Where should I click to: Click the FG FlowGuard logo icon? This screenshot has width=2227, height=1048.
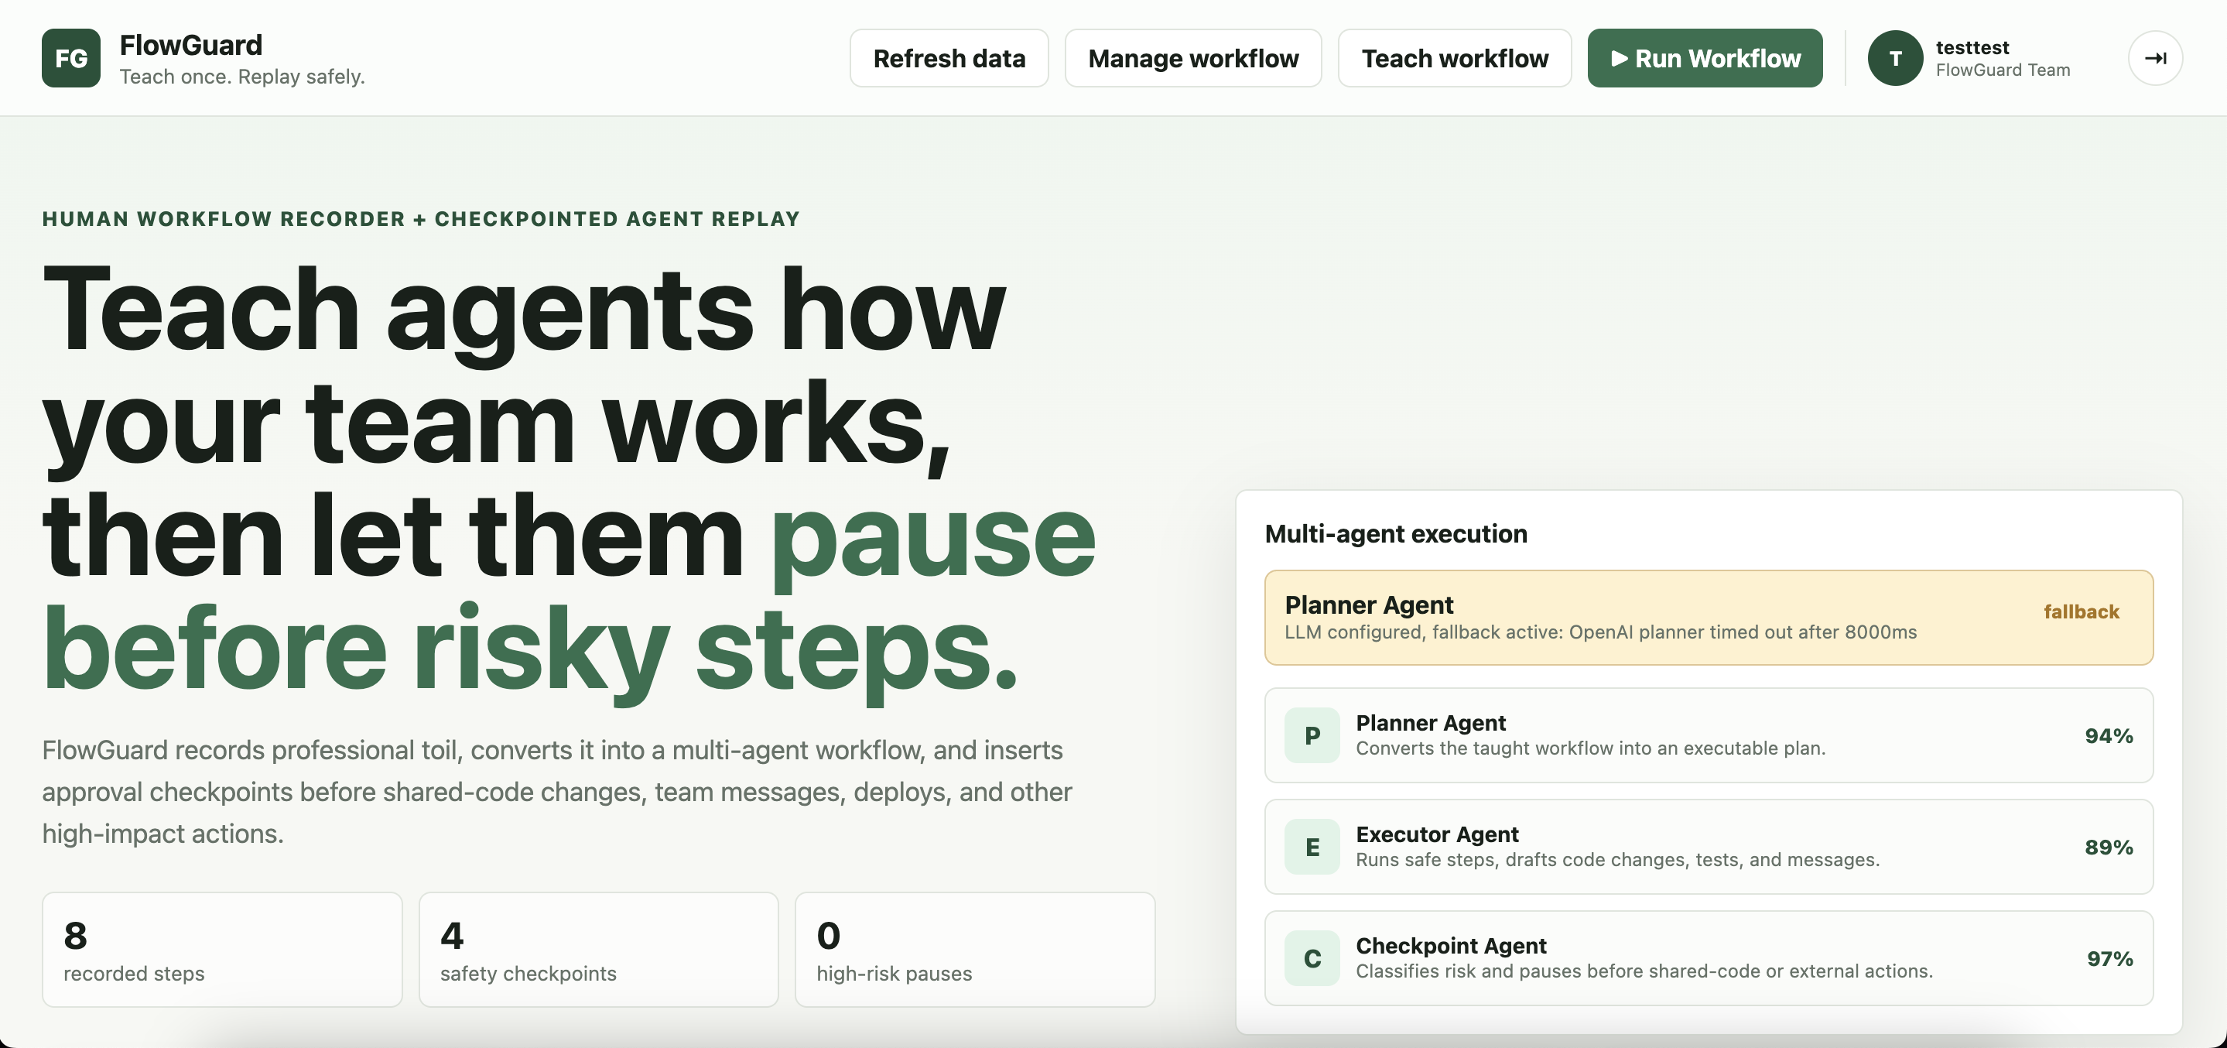[x=71, y=58]
